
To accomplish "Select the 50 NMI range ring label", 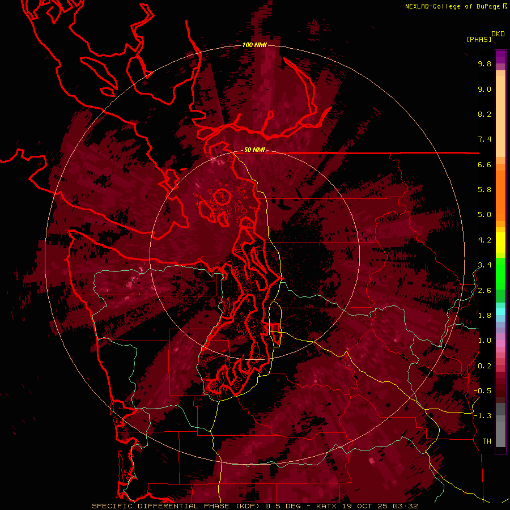I will pos(254,150).
